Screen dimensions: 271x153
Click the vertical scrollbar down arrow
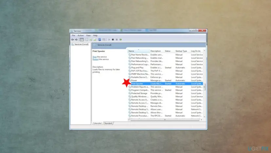pos(205,117)
